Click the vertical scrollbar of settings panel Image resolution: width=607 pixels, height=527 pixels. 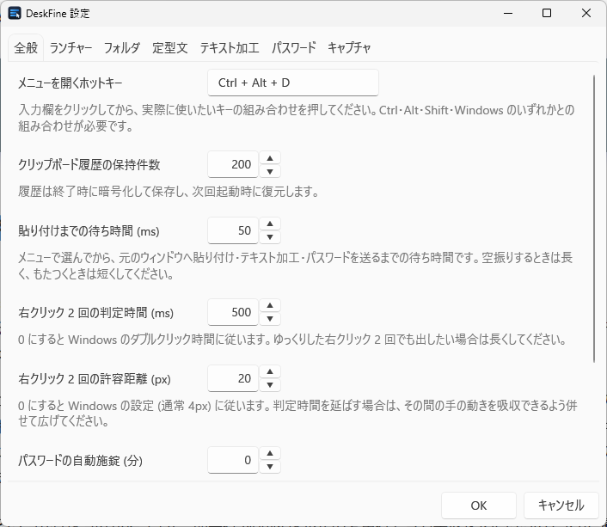(594, 218)
